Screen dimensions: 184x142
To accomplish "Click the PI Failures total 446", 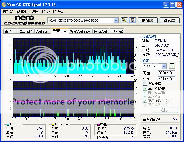I will (x=85, y=136).
